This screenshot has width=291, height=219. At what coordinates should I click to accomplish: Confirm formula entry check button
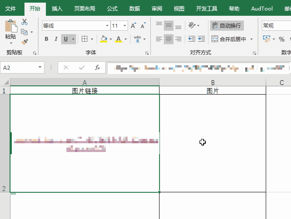(x=82, y=67)
